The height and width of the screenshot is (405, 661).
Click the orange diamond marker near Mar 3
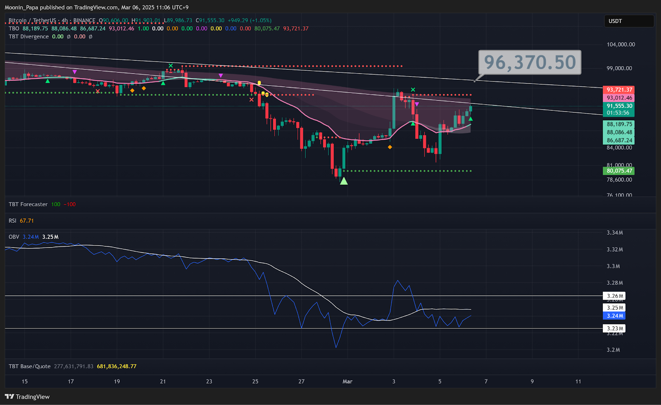390,147
